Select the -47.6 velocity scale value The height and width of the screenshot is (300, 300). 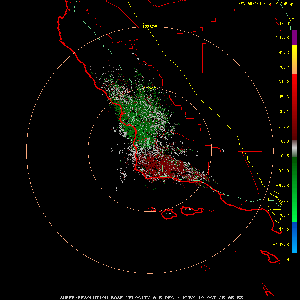click(x=282, y=186)
